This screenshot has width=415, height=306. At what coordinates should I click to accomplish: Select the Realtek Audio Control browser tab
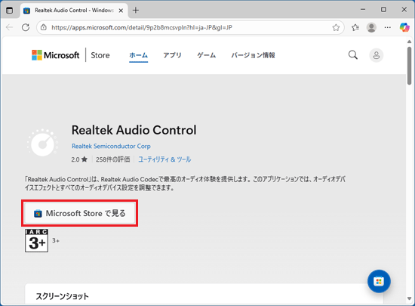coord(74,11)
